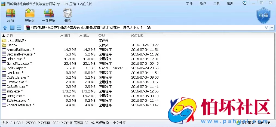Select the "AnimalBattle.exe *" file name

pos(21,49)
